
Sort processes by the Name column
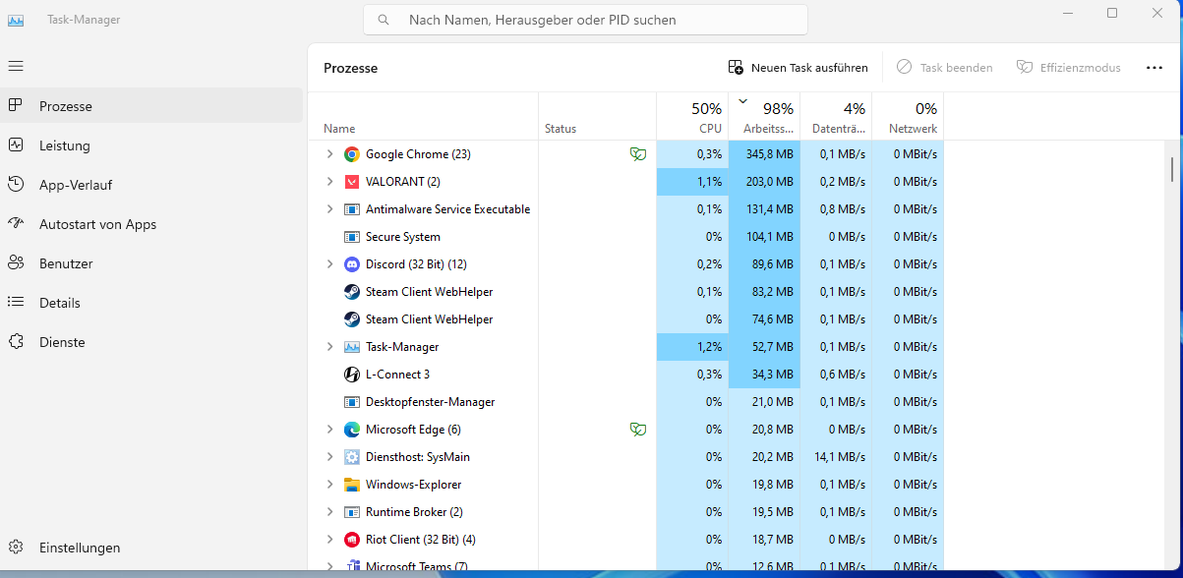coord(423,117)
